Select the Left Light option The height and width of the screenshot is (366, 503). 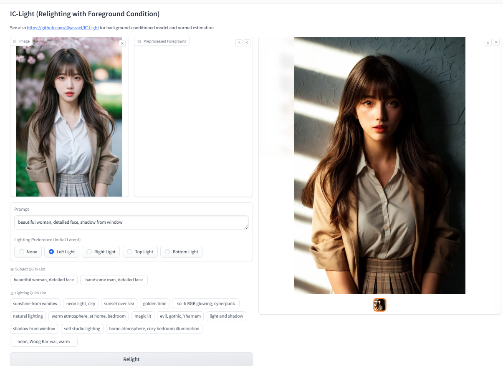(x=61, y=252)
